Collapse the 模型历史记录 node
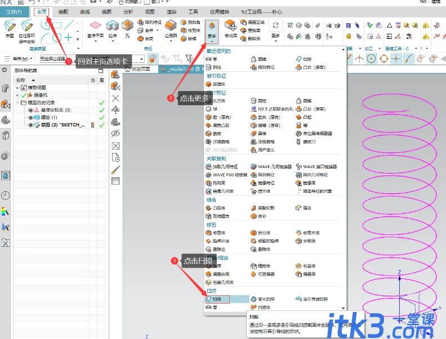This screenshot has width=446, height=339. click(17, 102)
